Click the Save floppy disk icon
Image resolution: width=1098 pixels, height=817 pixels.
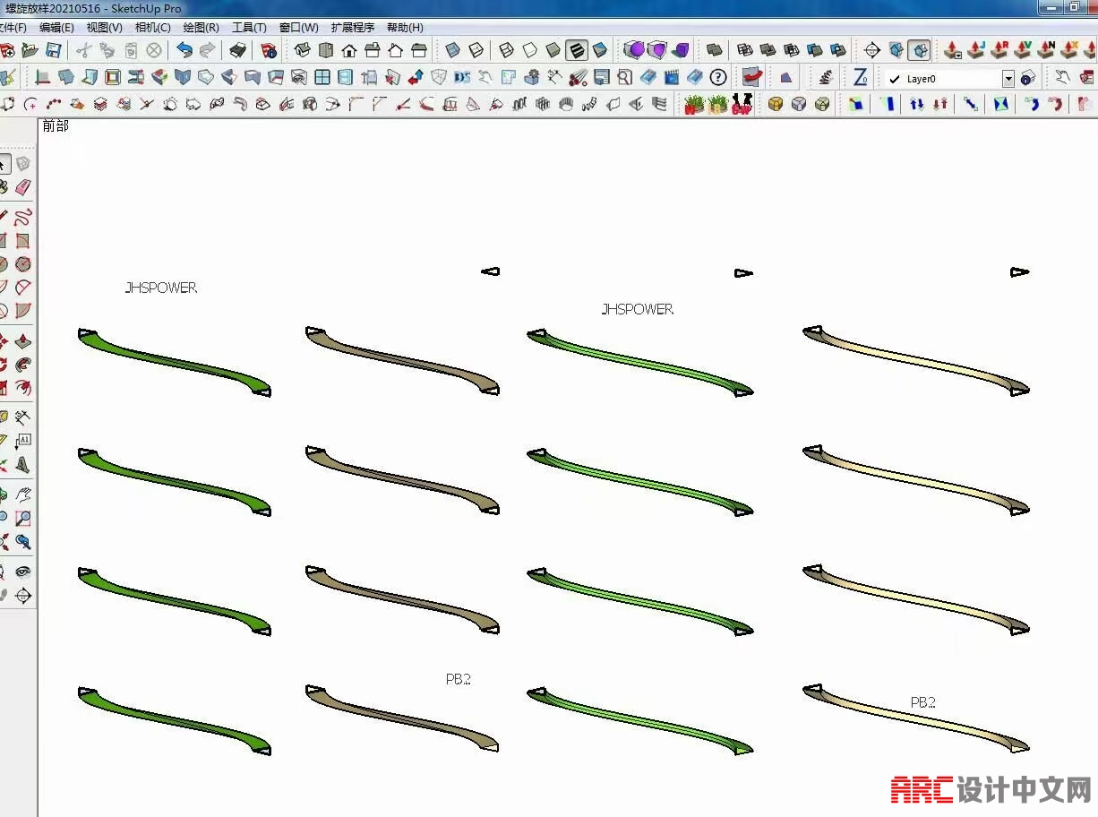coord(54,50)
